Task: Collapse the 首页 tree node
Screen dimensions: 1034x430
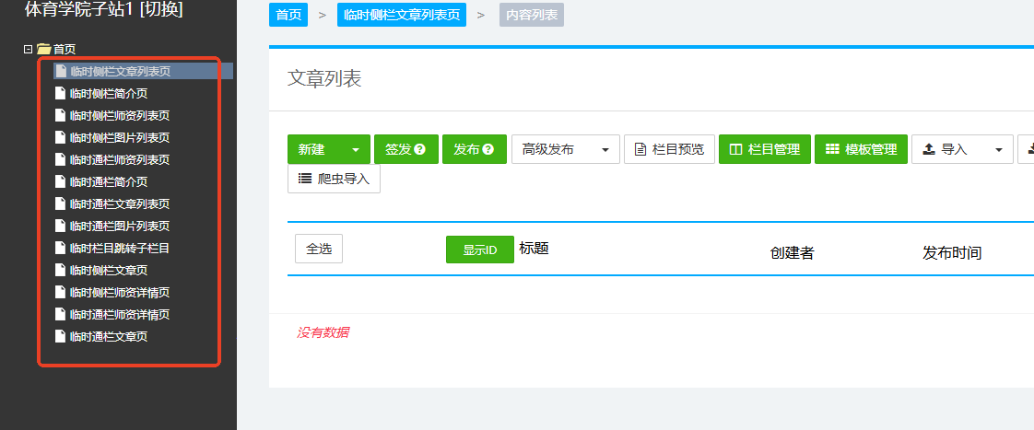Action: click(x=28, y=49)
